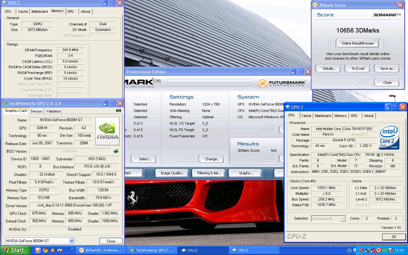The height and width of the screenshot is (255, 408).
Task: Open the Processor #1 selection dropdown
Action: (x=343, y=219)
